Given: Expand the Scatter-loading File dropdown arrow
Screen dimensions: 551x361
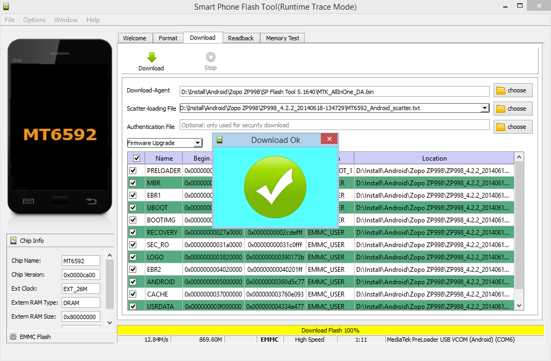Looking at the screenshot, I should point(484,108).
